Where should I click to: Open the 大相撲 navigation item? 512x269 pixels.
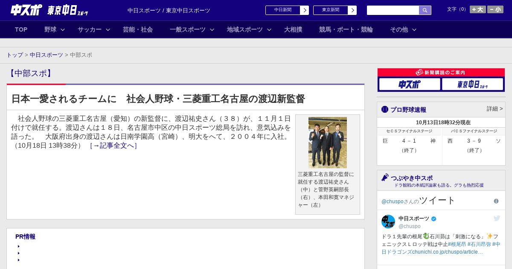(293, 29)
